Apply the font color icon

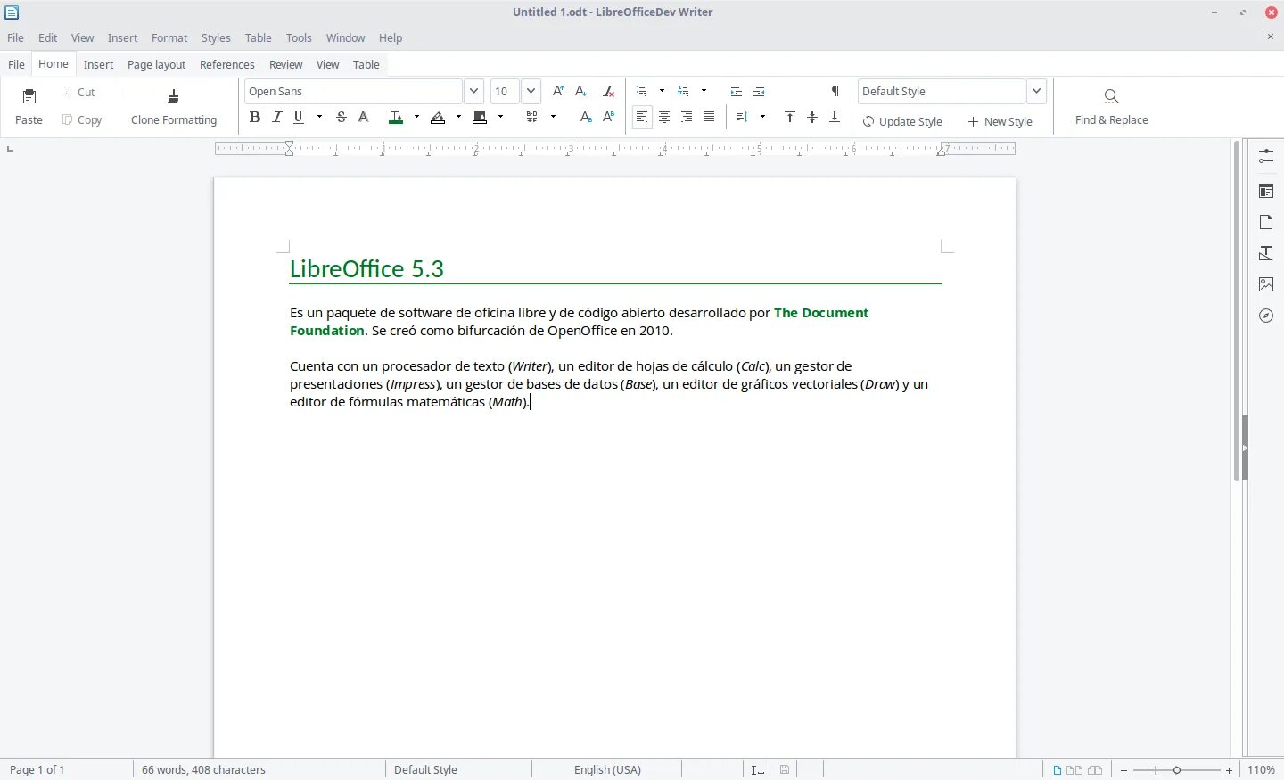[x=396, y=118]
